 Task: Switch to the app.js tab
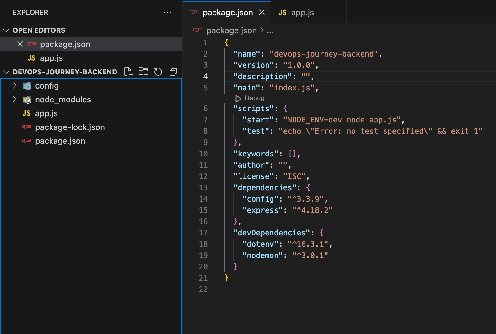click(309, 13)
